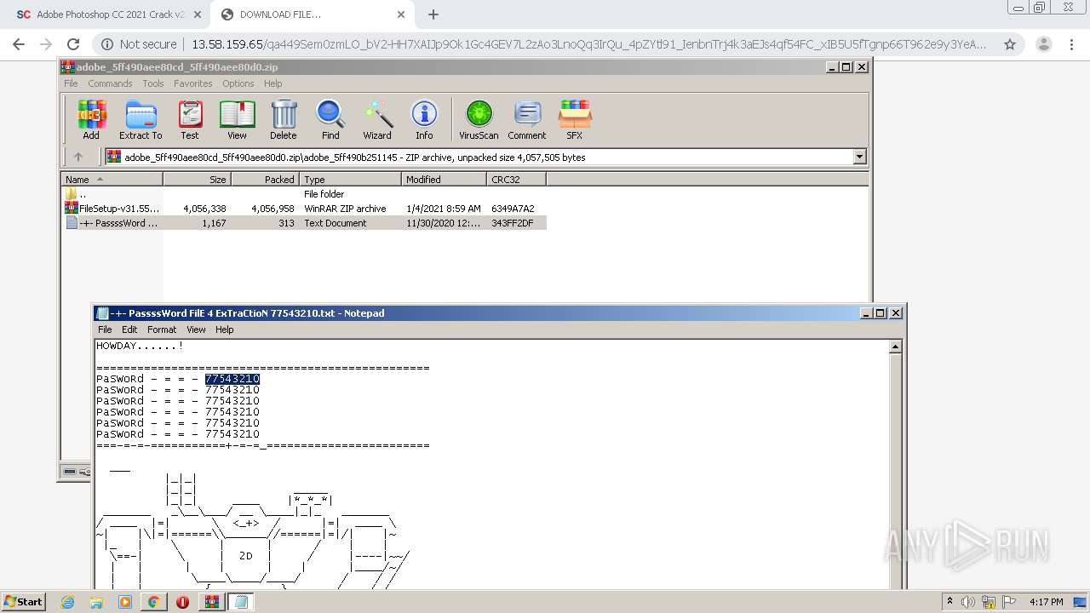Sort files by the CRC32 column header
Image resolution: width=1090 pixels, height=613 pixels.
[x=516, y=179]
